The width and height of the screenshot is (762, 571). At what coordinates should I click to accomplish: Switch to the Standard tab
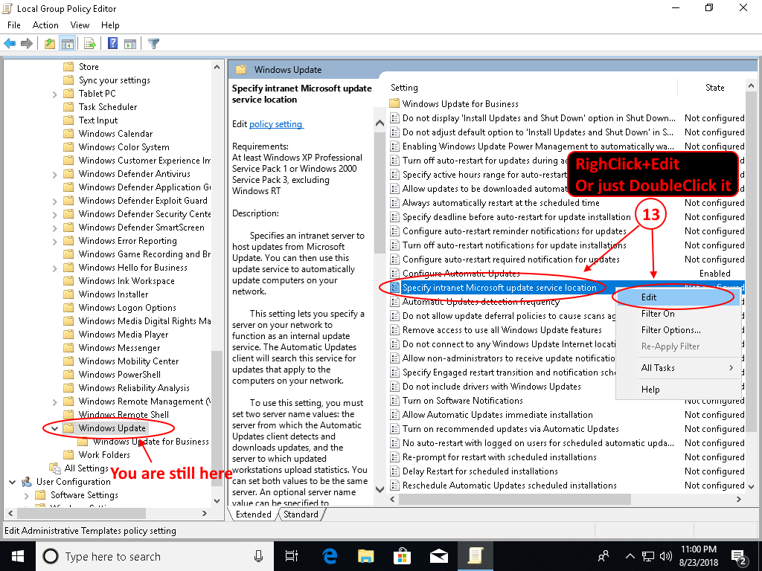click(301, 514)
